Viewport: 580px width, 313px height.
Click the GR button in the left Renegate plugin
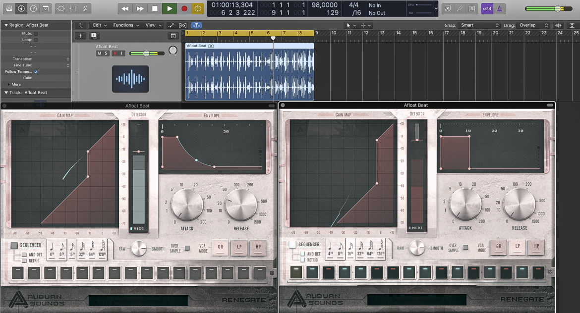click(x=220, y=247)
